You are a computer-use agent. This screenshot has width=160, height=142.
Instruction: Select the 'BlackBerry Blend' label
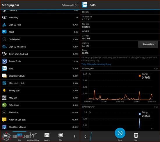17,127
